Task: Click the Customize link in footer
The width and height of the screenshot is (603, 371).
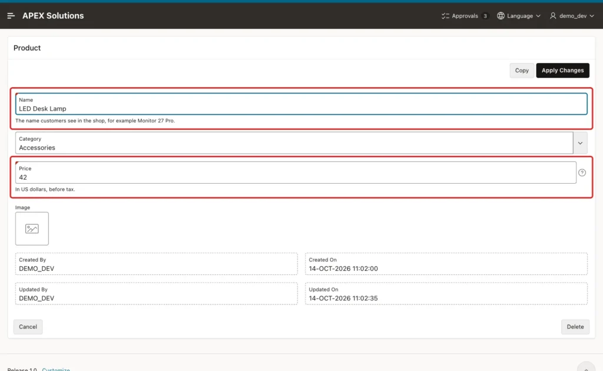Action: click(56, 369)
